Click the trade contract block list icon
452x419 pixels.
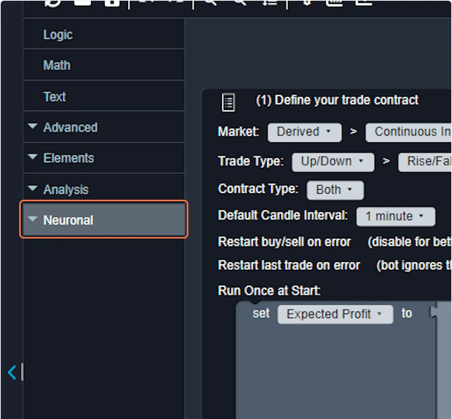tap(228, 102)
